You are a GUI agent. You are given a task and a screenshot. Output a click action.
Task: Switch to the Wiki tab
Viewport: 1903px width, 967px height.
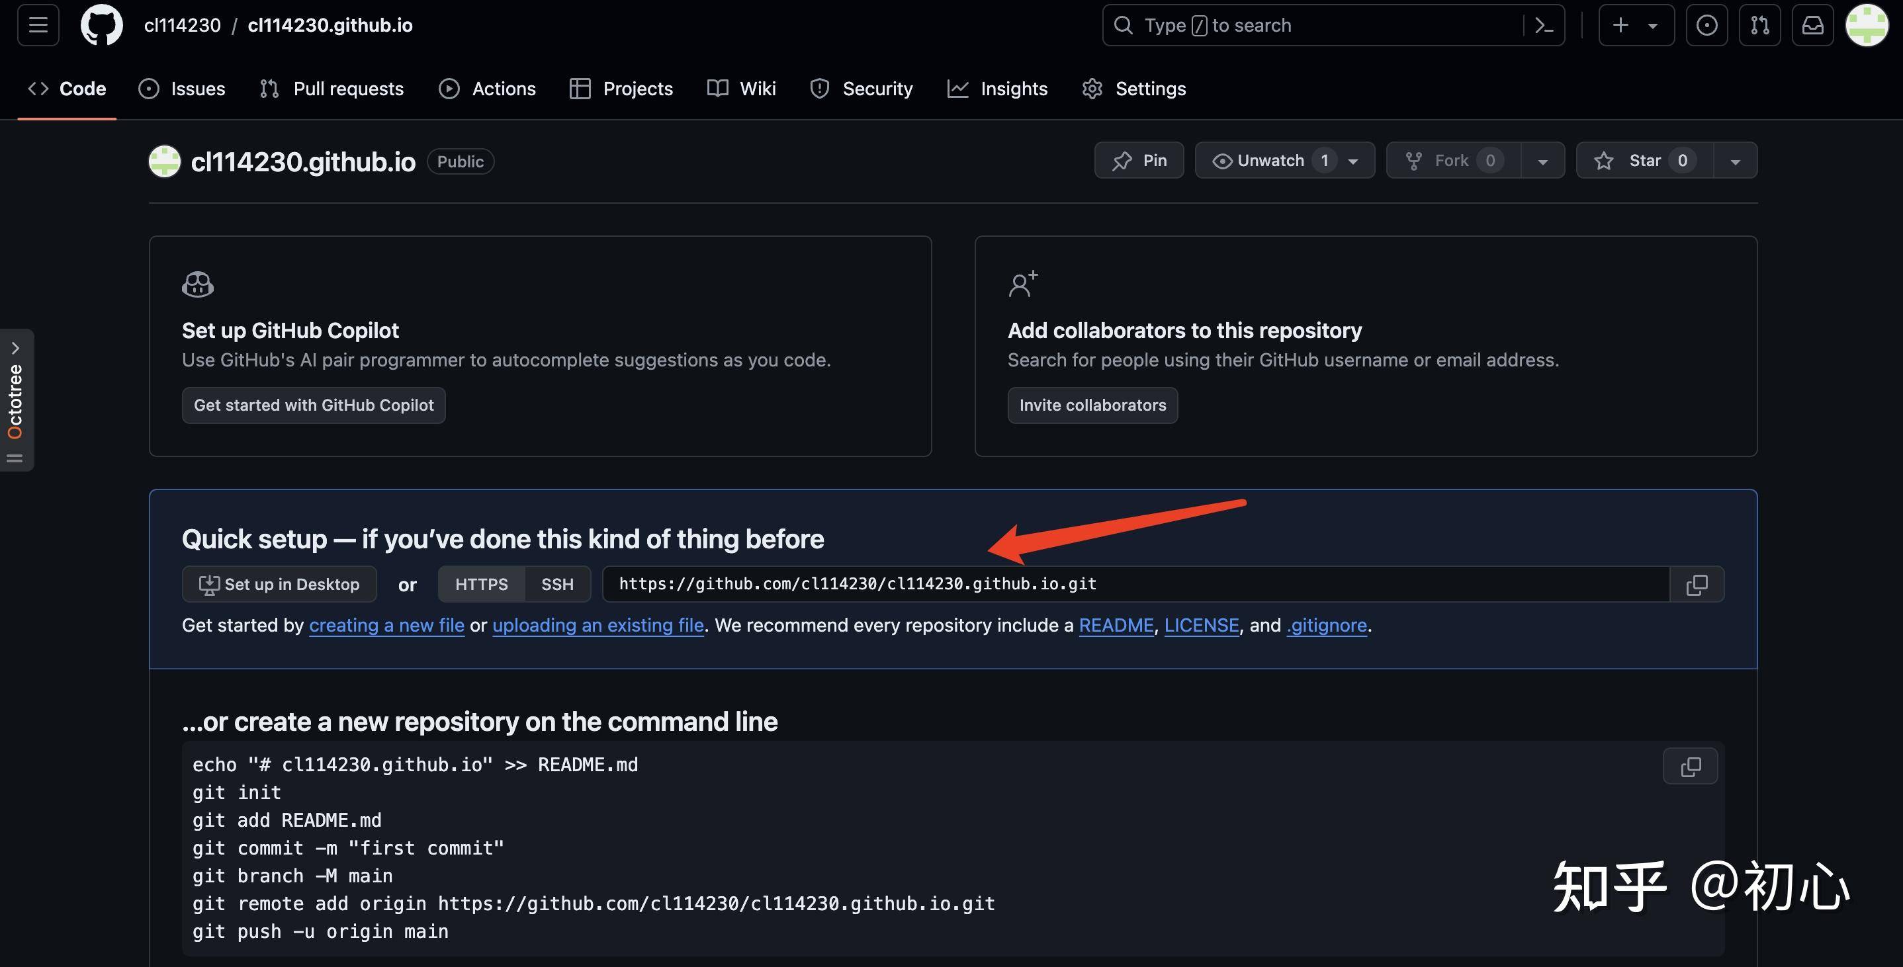[742, 89]
